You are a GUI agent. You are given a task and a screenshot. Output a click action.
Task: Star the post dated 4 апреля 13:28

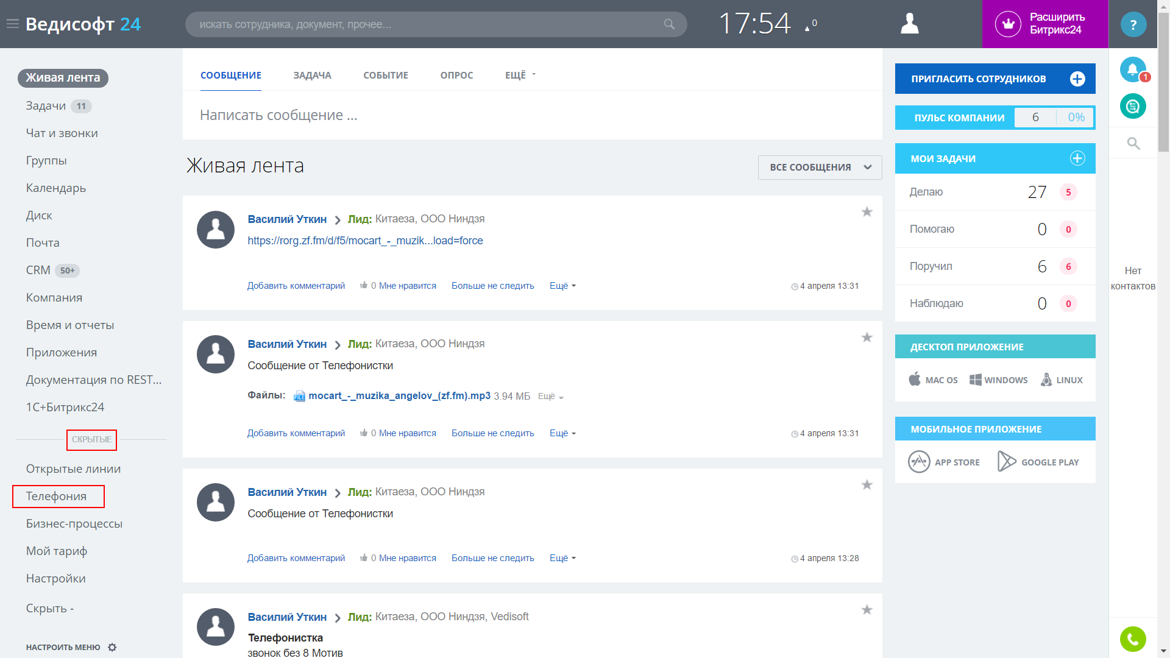coord(867,485)
